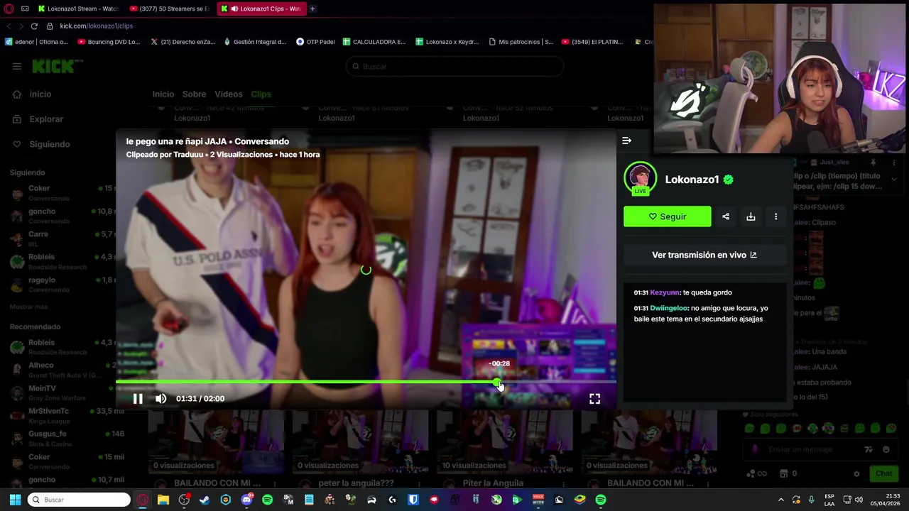Open chat settings gear icon
This screenshot has width=909, height=511.
[x=856, y=473]
